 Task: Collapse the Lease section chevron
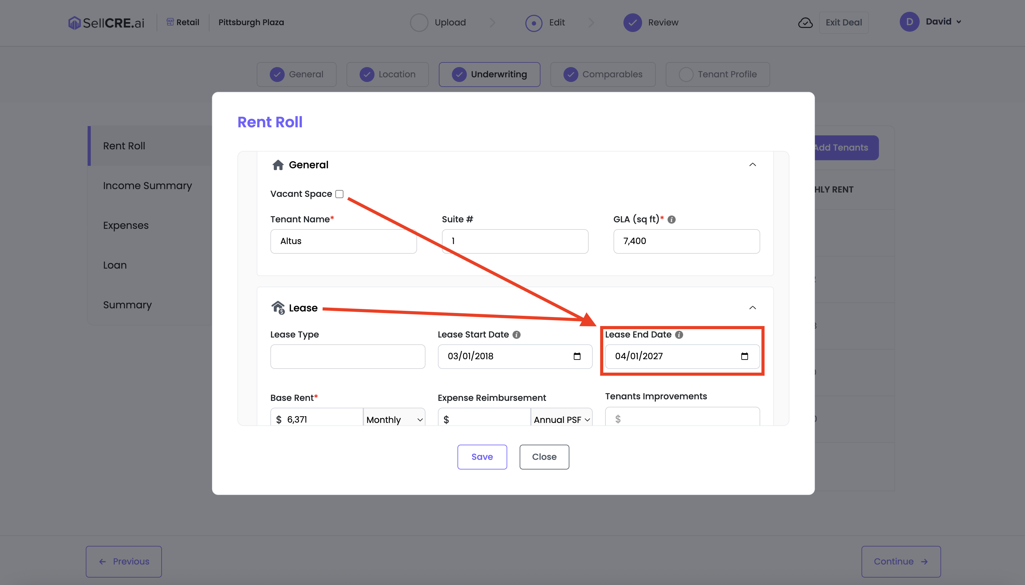752,308
